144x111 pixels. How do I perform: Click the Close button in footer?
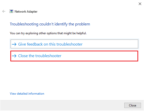point(132,105)
